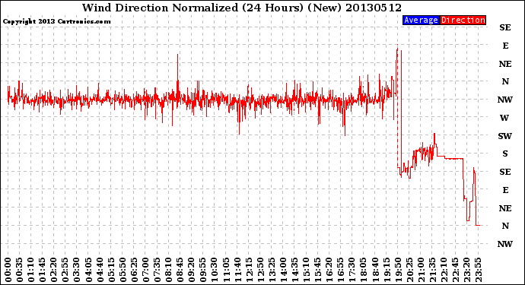Select the 03:30 time label
This screenshot has width=525, height=285.
(x=77, y=270)
